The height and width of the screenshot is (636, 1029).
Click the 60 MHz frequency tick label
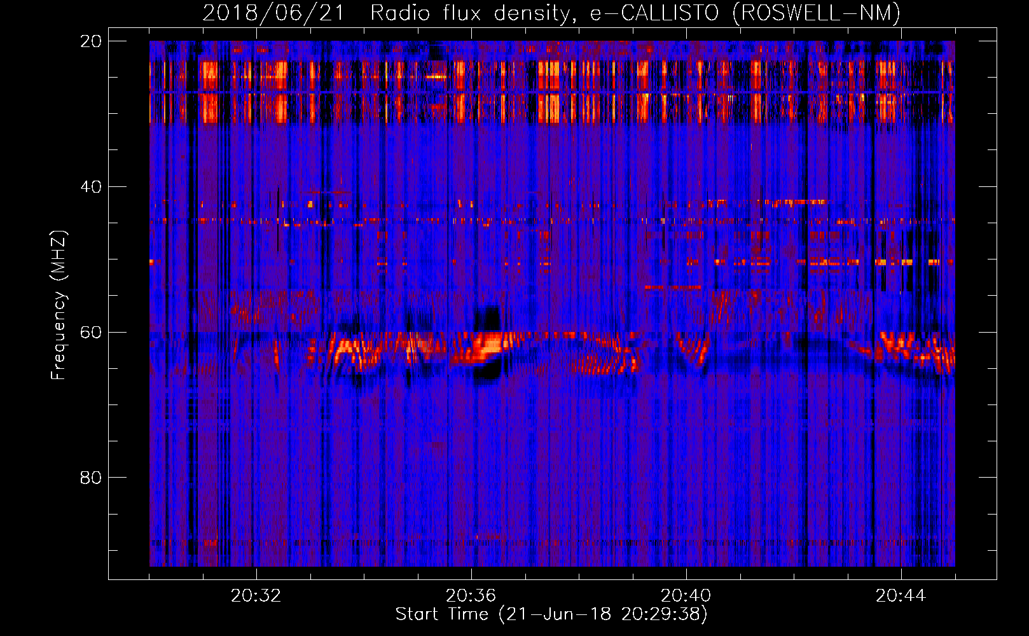90,333
